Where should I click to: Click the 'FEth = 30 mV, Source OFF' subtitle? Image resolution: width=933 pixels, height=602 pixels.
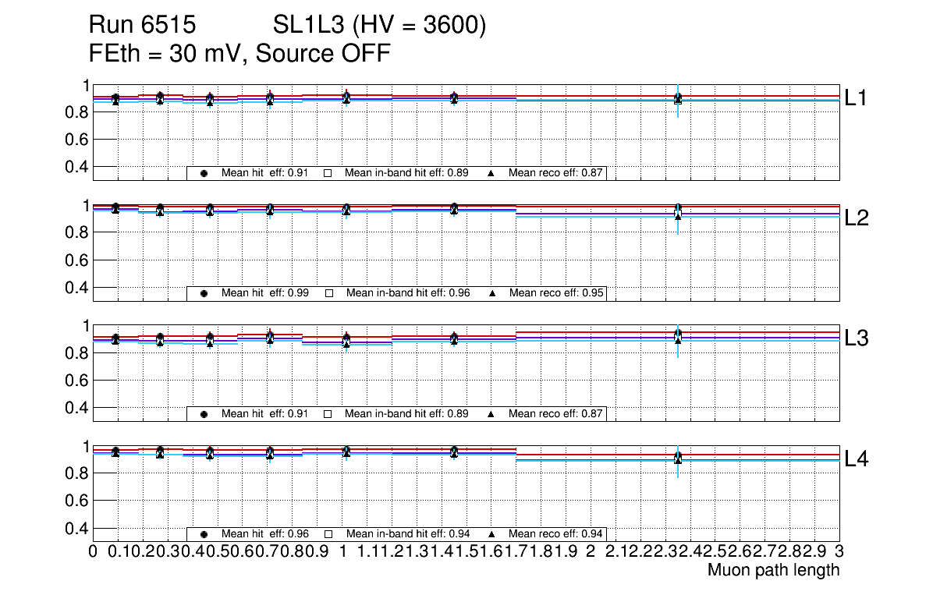point(239,54)
